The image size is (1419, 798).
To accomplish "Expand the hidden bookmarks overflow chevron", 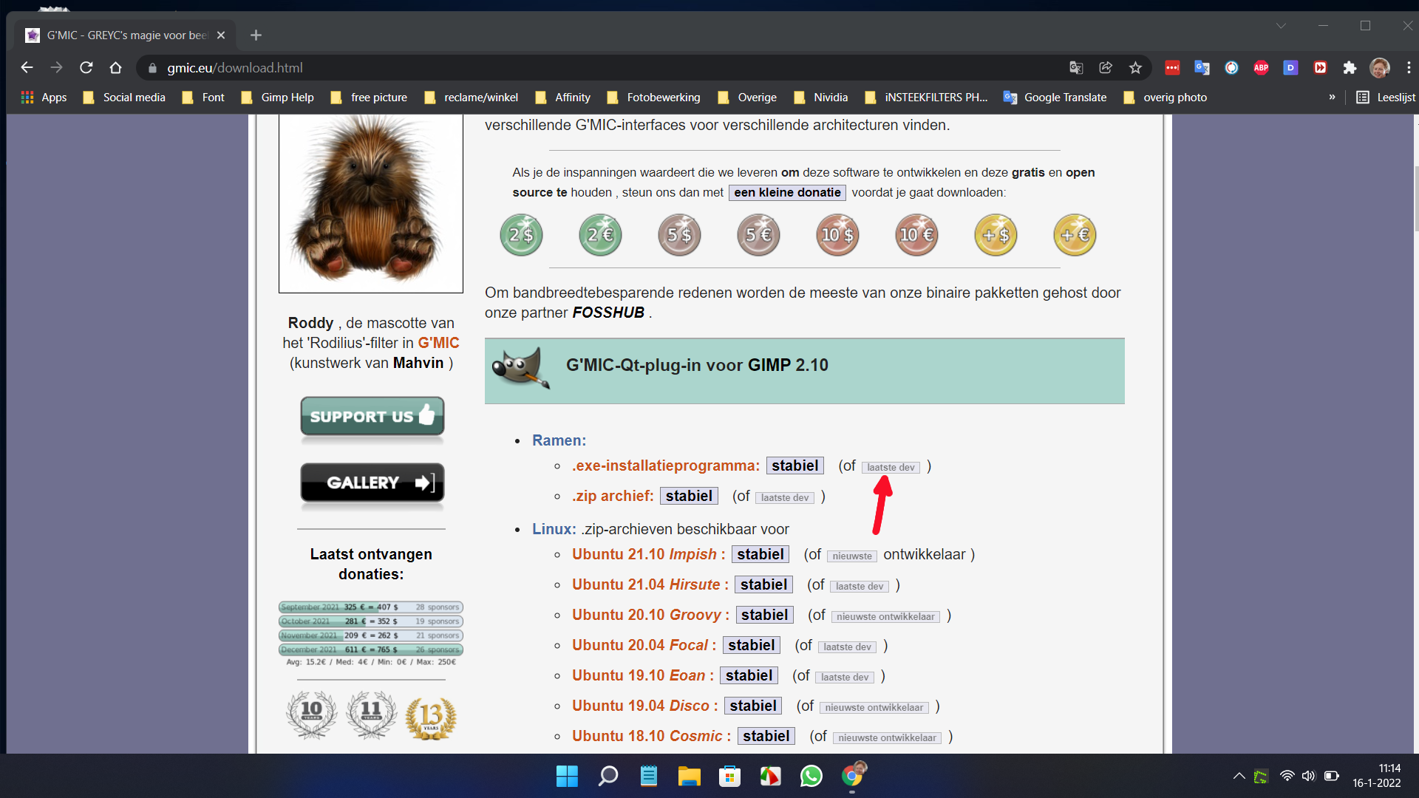I will coord(1332,97).
